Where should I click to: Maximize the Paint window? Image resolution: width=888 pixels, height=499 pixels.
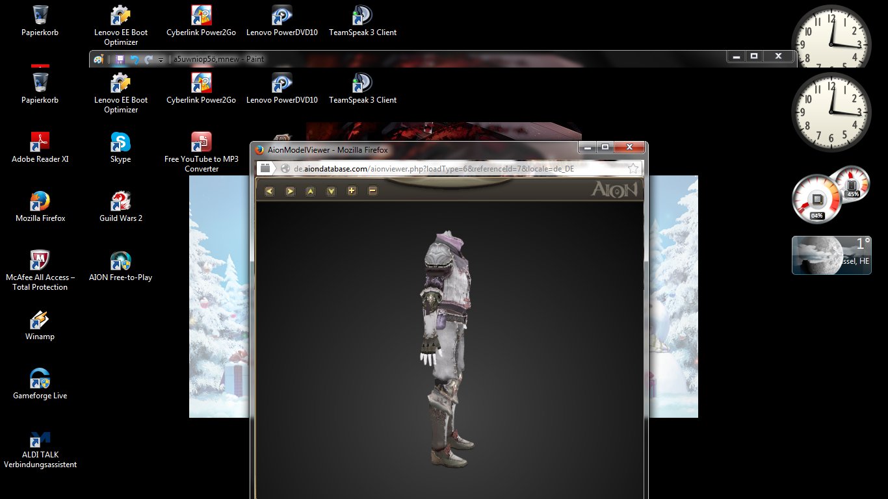[x=754, y=57]
